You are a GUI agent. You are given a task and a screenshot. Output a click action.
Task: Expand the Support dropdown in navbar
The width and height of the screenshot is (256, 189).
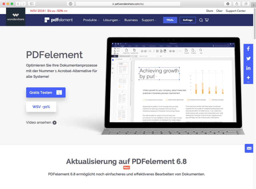[149, 20]
